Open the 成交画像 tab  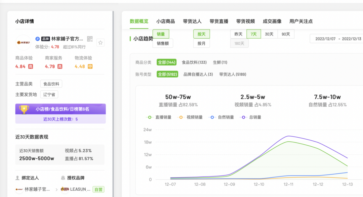click(272, 21)
